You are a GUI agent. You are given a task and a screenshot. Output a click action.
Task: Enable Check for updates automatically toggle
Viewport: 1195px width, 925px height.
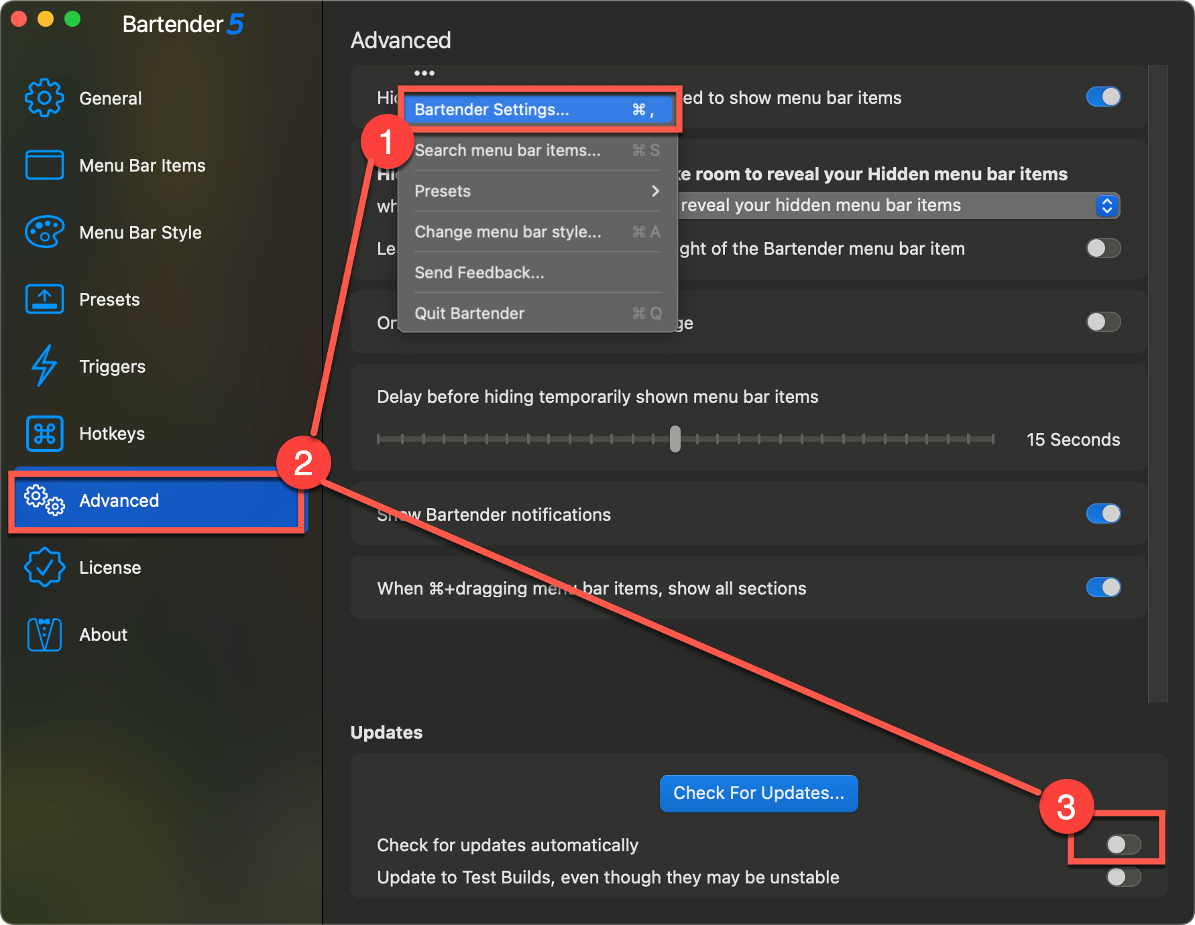[1123, 845]
